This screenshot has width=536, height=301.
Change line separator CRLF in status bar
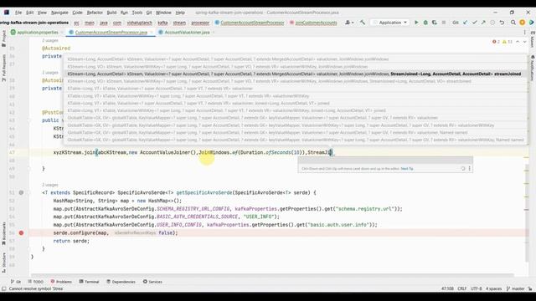click(x=461, y=288)
